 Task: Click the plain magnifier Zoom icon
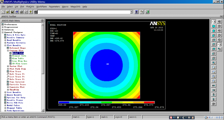[x=214, y=67]
